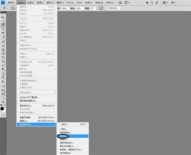Choose 選單(U) Menus item Alt+Shift+Ctrl+M
Screen dimensions: 191x155
click(x=37, y=121)
